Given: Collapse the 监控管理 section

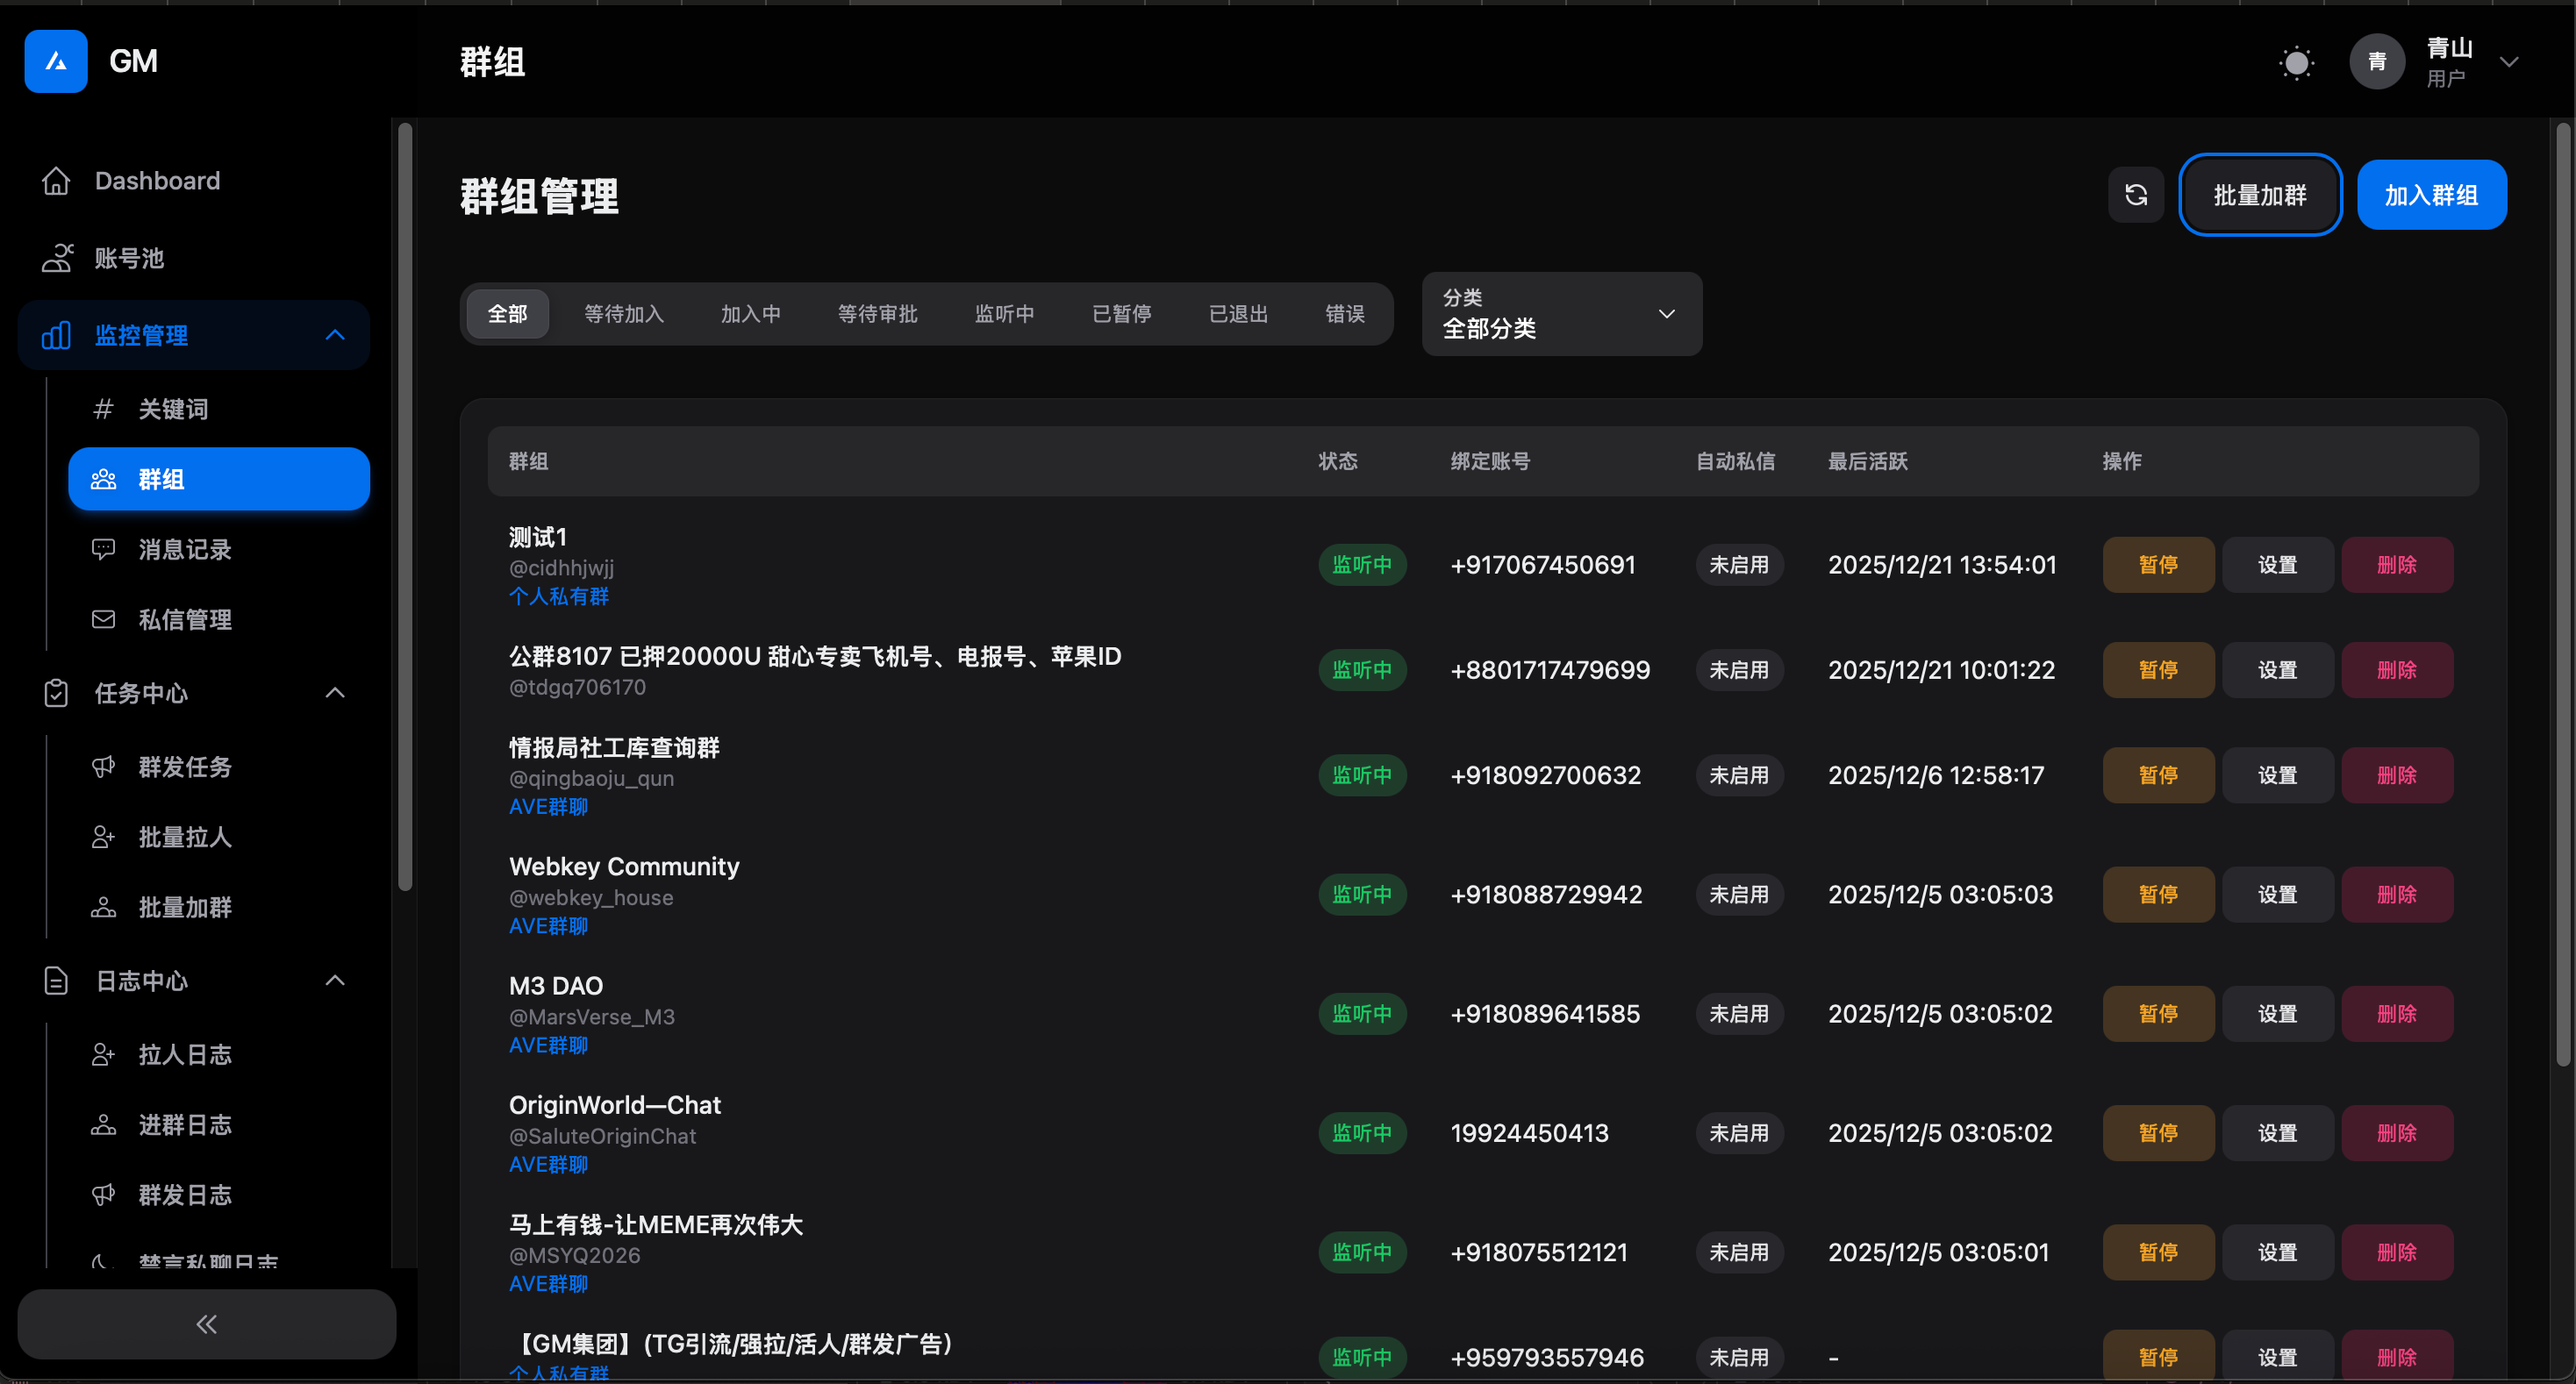Looking at the screenshot, I should coord(335,336).
